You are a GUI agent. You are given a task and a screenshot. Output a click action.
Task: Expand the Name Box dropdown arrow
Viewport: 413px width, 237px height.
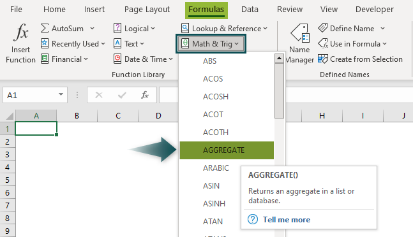(61, 94)
